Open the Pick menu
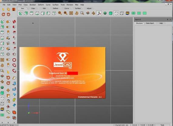The height and width of the screenshot is (126, 173). pyautogui.click(x=20, y=5)
